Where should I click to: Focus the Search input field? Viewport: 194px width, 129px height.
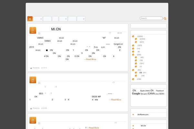coord(151,18)
